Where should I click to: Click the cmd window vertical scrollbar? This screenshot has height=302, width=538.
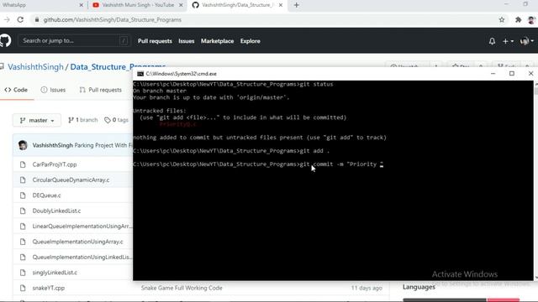pos(536,180)
